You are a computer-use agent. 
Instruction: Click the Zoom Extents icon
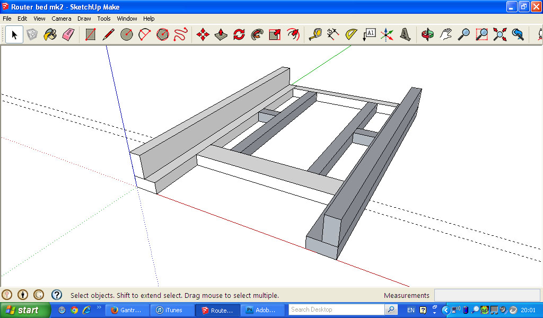tap(500, 35)
